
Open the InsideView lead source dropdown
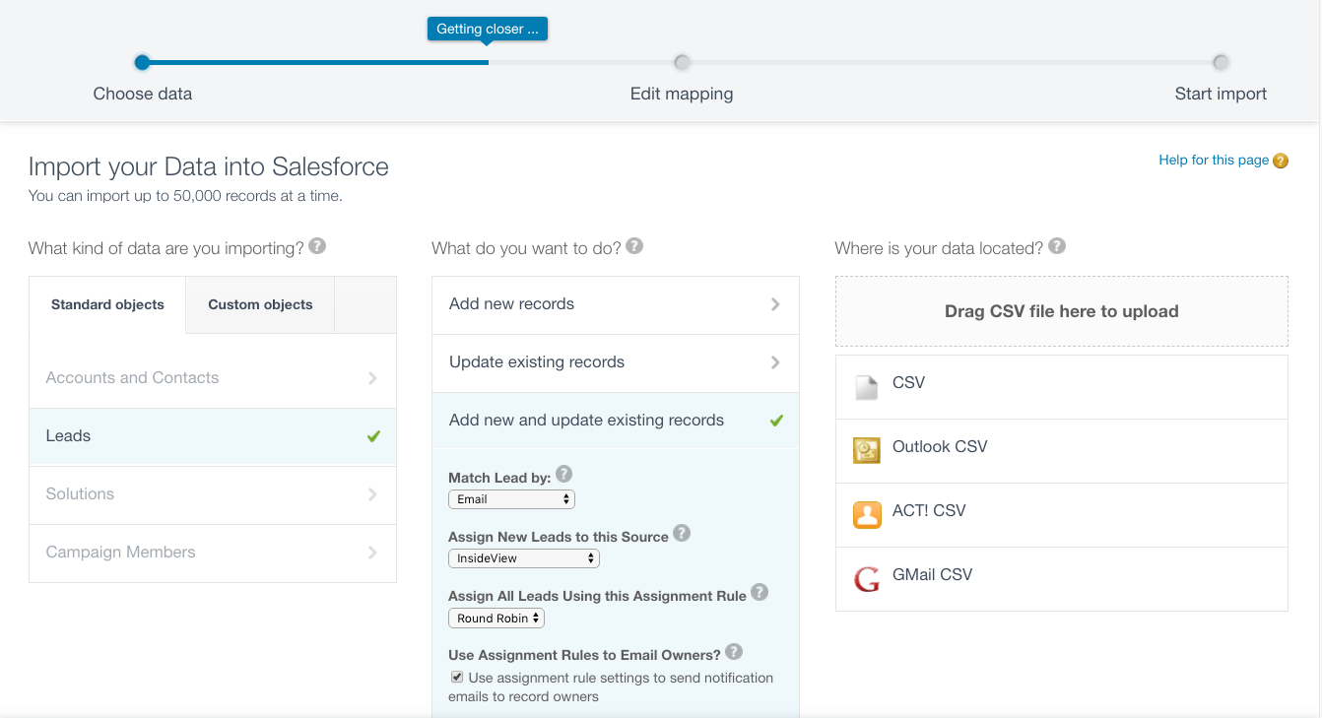coord(524,558)
